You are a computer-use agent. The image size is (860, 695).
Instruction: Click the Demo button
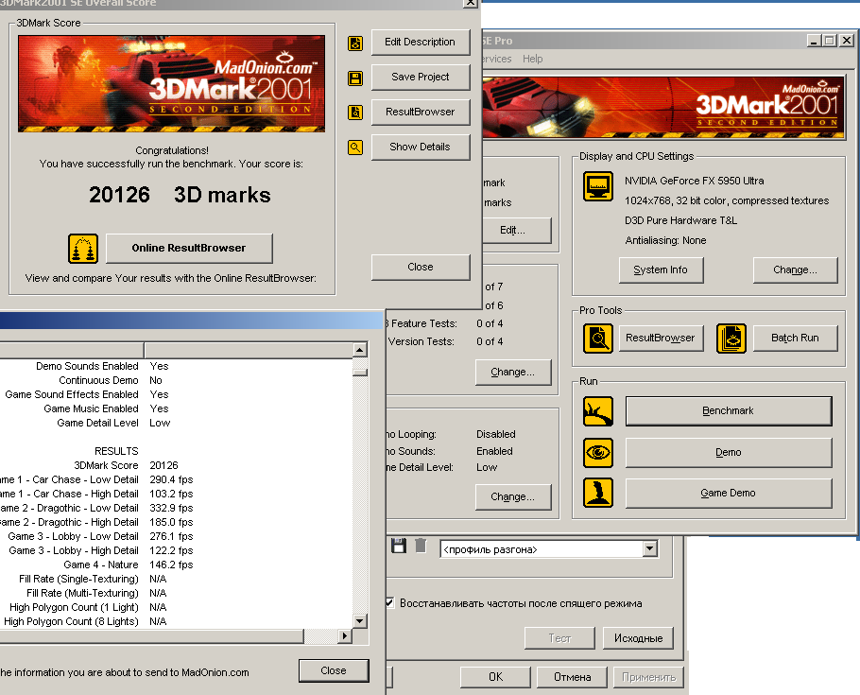pyautogui.click(x=729, y=453)
